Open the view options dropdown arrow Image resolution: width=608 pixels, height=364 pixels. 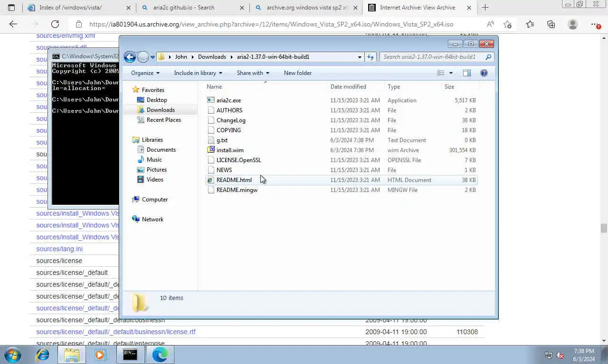451,73
